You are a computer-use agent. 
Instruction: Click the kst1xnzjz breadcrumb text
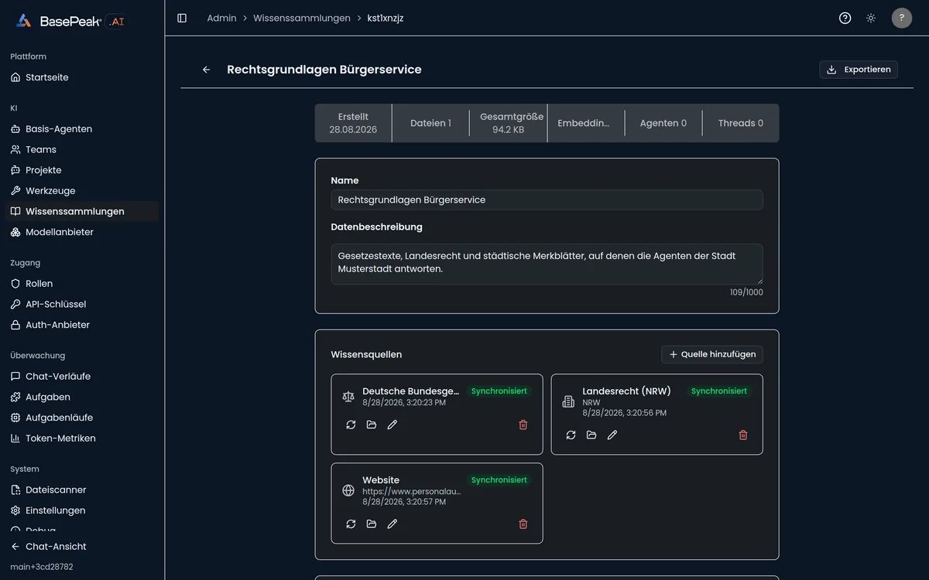pyautogui.click(x=386, y=18)
